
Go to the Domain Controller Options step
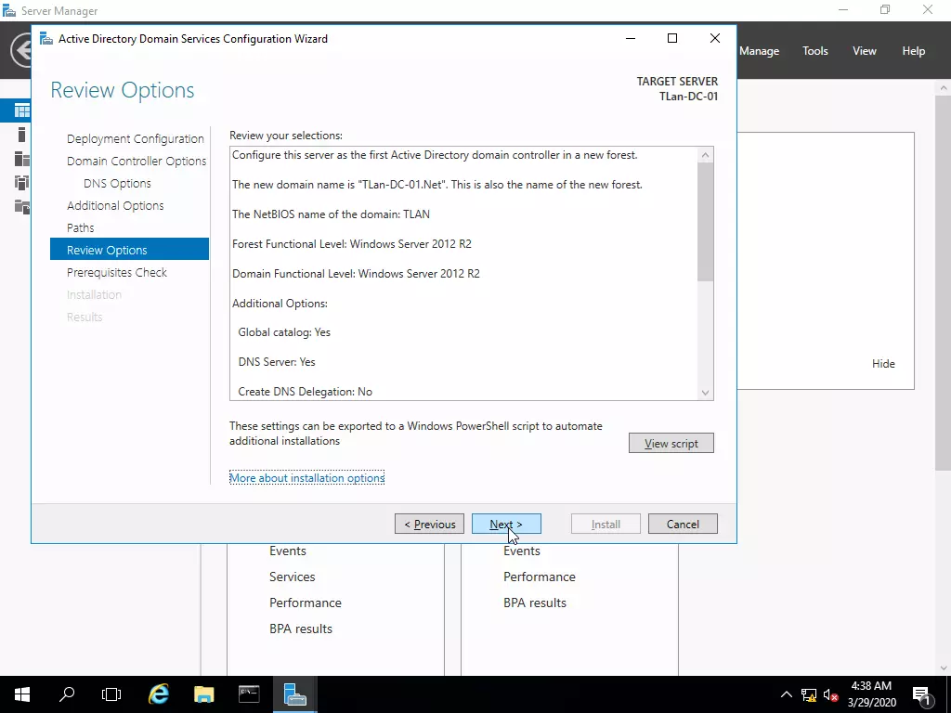click(137, 162)
